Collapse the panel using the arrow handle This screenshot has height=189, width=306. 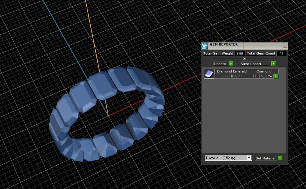pyautogui.click(x=244, y=58)
